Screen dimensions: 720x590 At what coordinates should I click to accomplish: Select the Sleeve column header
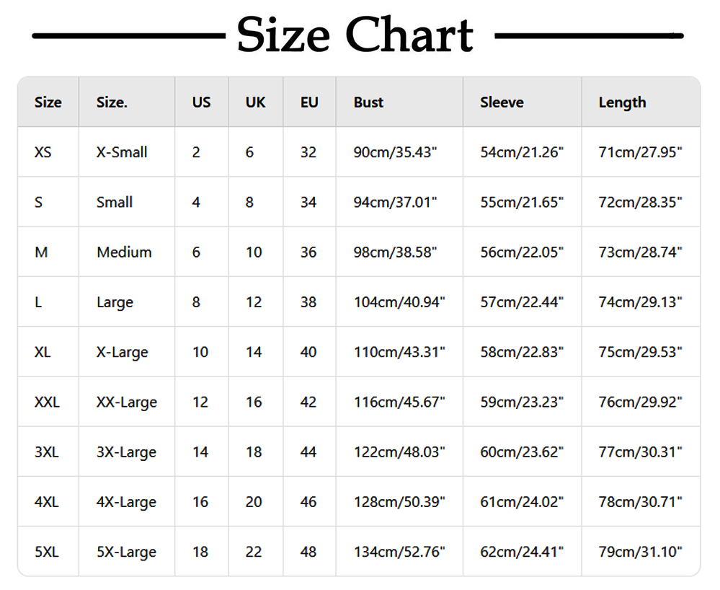502,102
